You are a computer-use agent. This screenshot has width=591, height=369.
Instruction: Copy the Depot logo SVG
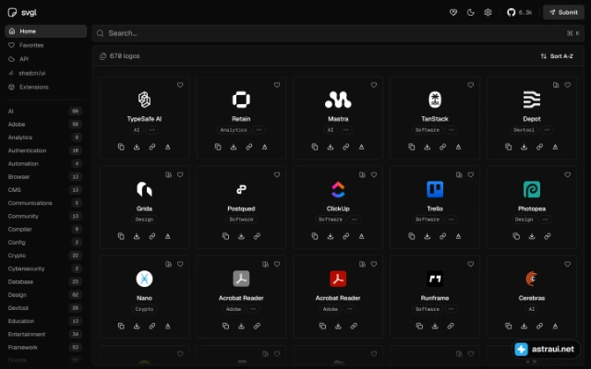(509, 147)
